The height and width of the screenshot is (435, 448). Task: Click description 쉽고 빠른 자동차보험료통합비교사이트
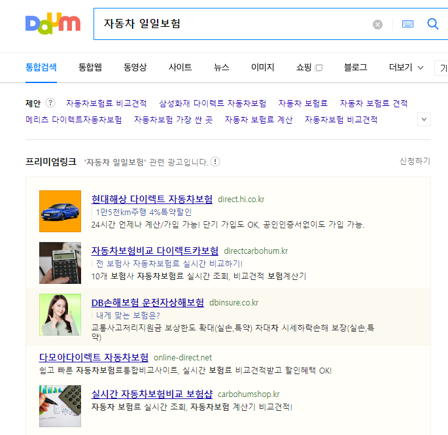coord(185,370)
